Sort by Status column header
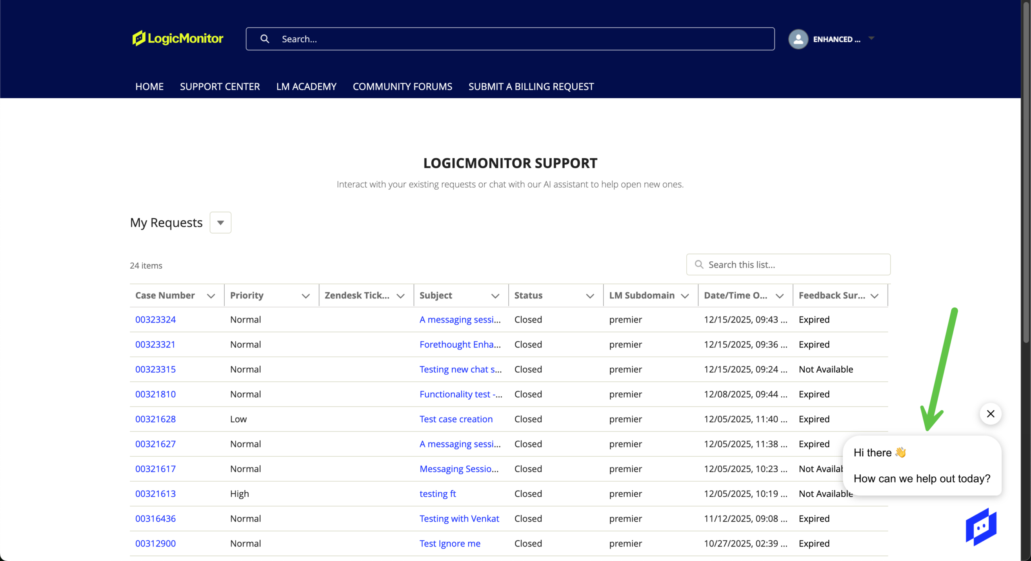This screenshot has width=1031, height=561. (x=528, y=295)
